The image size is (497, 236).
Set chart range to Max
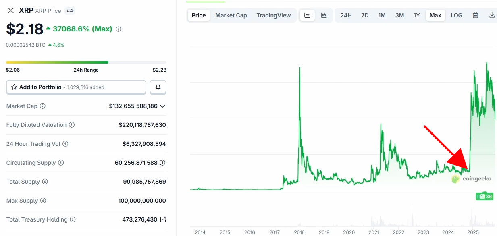click(435, 15)
